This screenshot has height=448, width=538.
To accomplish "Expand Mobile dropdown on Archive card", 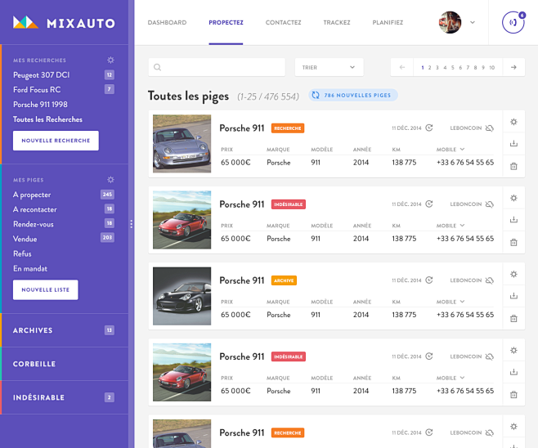I will click(462, 302).
